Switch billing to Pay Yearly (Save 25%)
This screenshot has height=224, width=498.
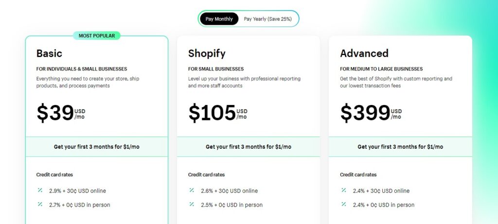268,19
